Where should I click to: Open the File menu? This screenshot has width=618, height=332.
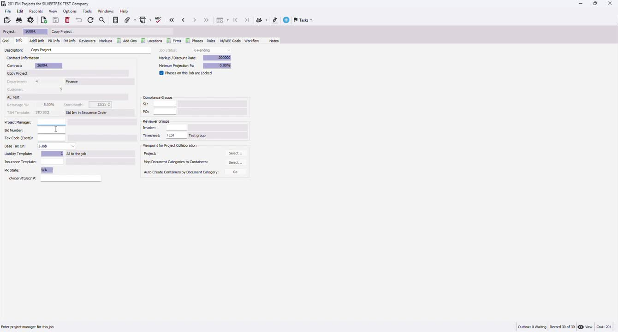tap(8, 11)
